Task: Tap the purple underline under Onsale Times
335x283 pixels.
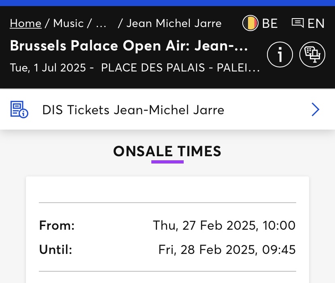Action: click(167, 162)
